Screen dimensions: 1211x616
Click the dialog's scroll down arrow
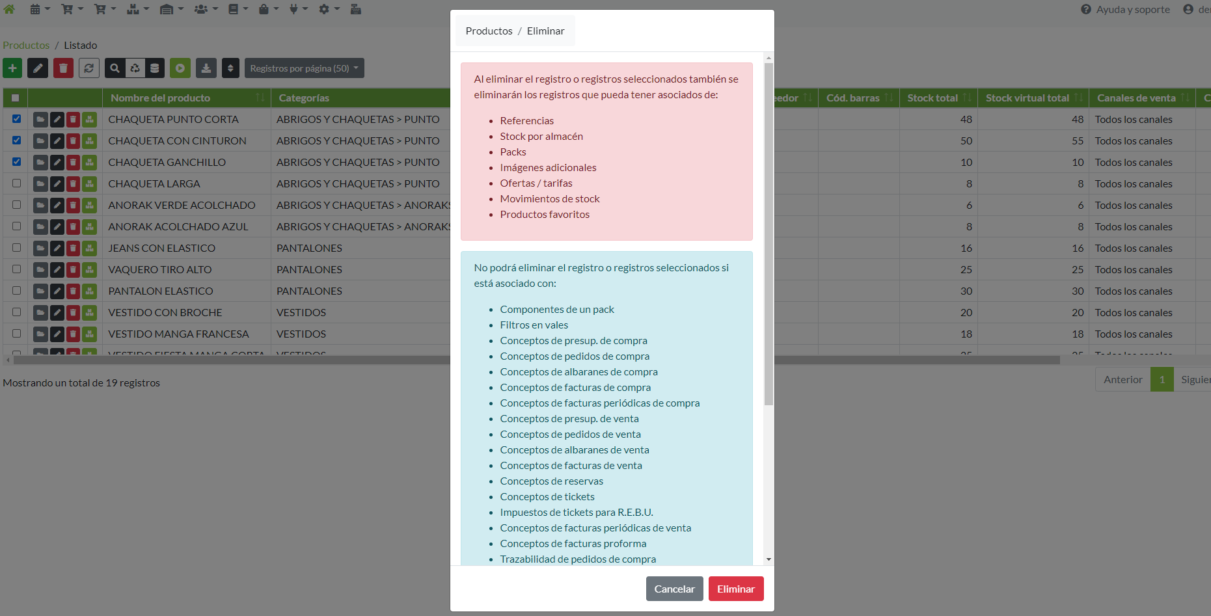(x=769, y=559)
